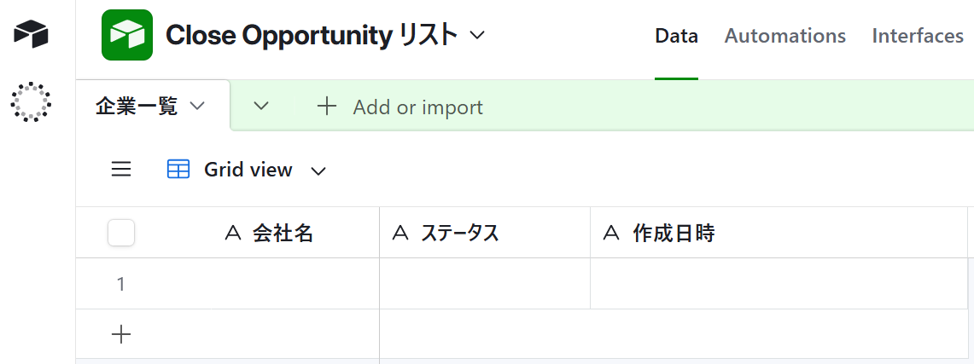Click the Airtable home logo icon

point(32,34)
